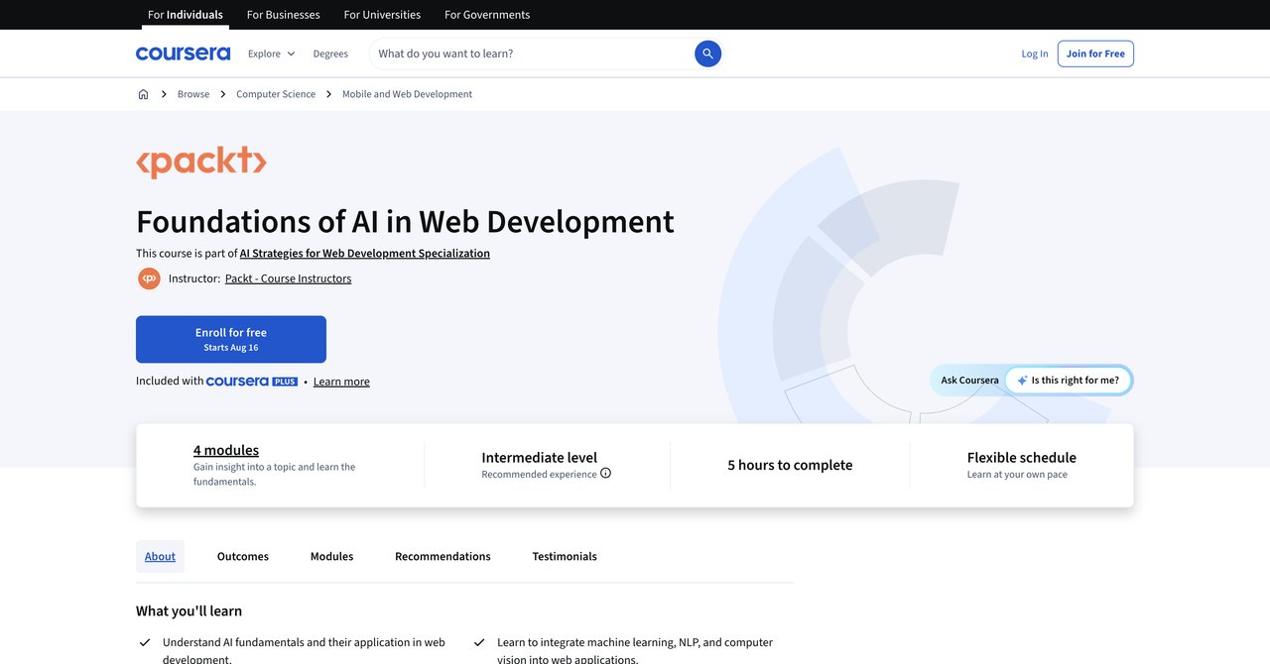Viewport: 1270px width, 664px height.
Task: Switch to For Universities
Action: pyautogui.click(x=382, y=15)
